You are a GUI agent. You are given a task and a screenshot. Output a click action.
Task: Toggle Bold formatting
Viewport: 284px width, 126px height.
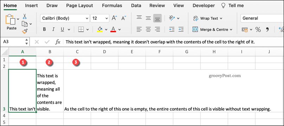pyautogui.click(x=44, y=29)
